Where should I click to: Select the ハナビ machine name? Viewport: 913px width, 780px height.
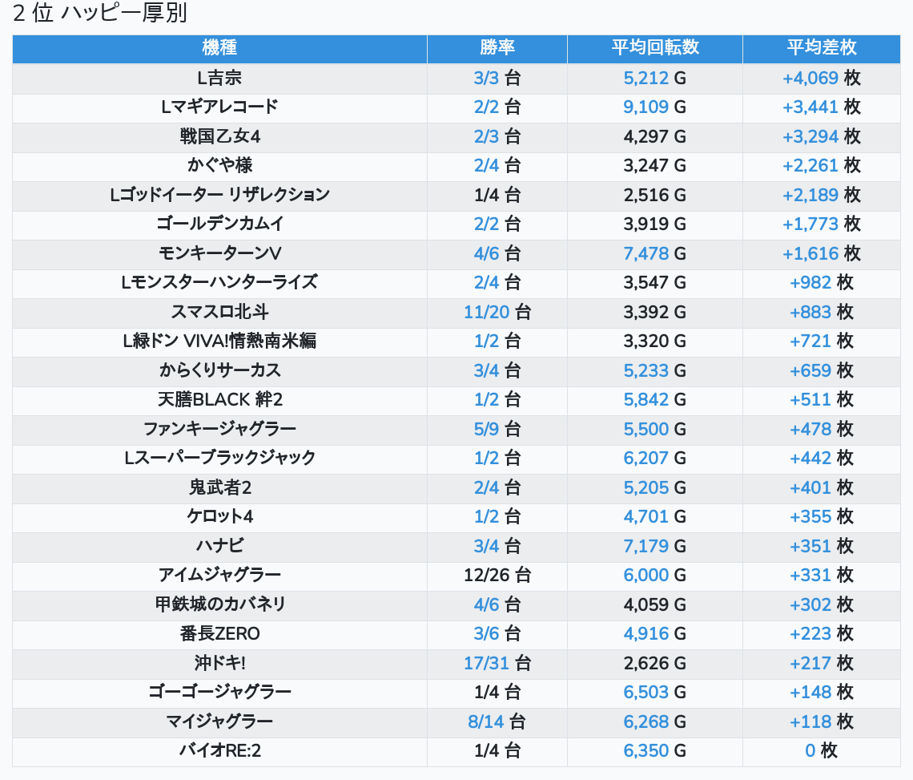(x=219, y=546)
